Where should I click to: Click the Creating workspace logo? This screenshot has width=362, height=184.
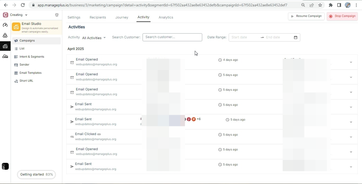click(x=5, y=15)
